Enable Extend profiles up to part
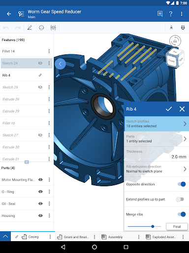The image size is (189, 253). 180,199
